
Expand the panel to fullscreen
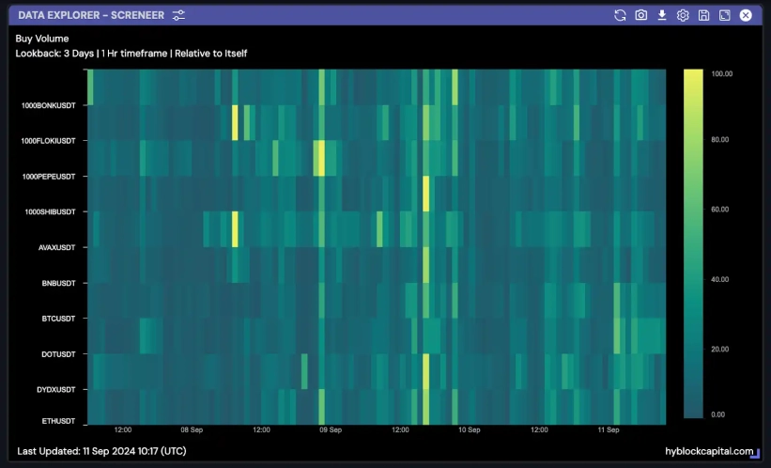pos(724,15)
